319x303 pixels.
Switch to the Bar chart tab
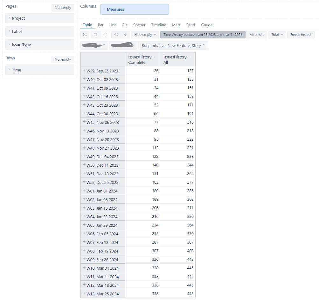click(x=101, y=25)
